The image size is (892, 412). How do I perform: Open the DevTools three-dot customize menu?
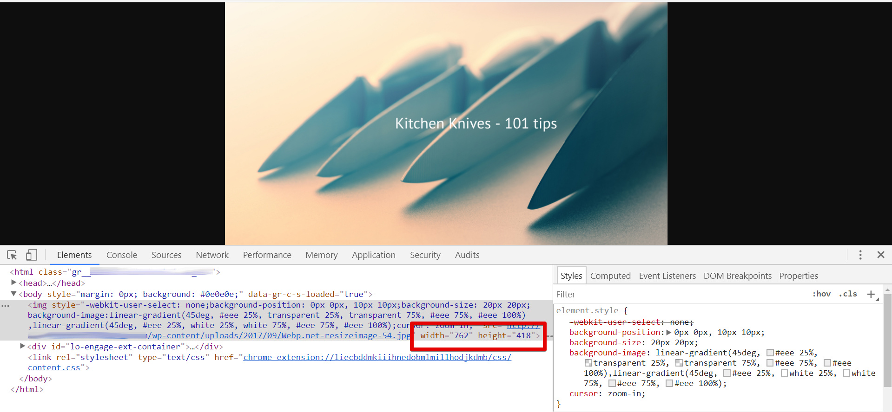point(860,255)
